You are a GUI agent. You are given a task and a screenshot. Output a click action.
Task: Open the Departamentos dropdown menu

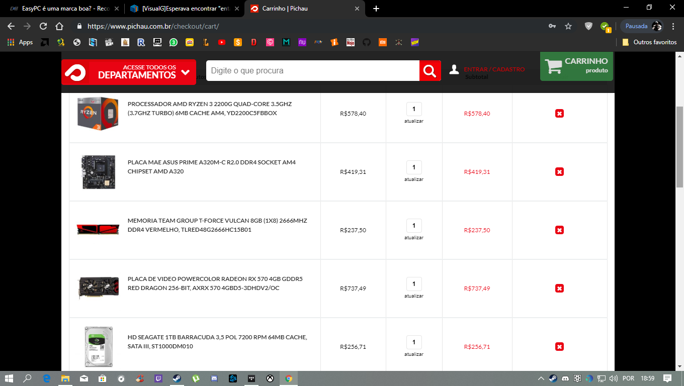(129, 72)
